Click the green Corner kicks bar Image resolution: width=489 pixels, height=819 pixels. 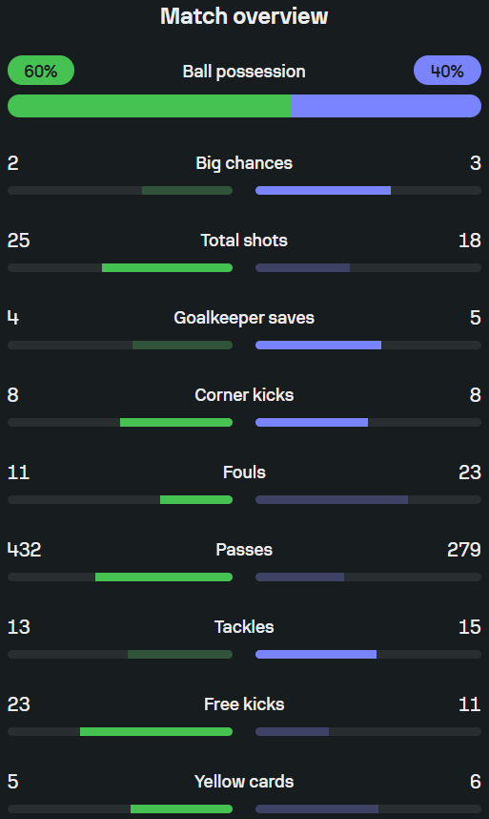[176, 423]
